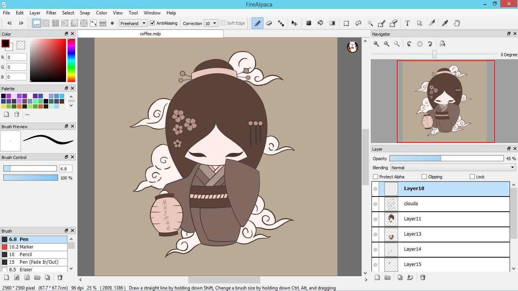Float the Layer panel
The width and height of the screenshot is (518, 291).
509,149
